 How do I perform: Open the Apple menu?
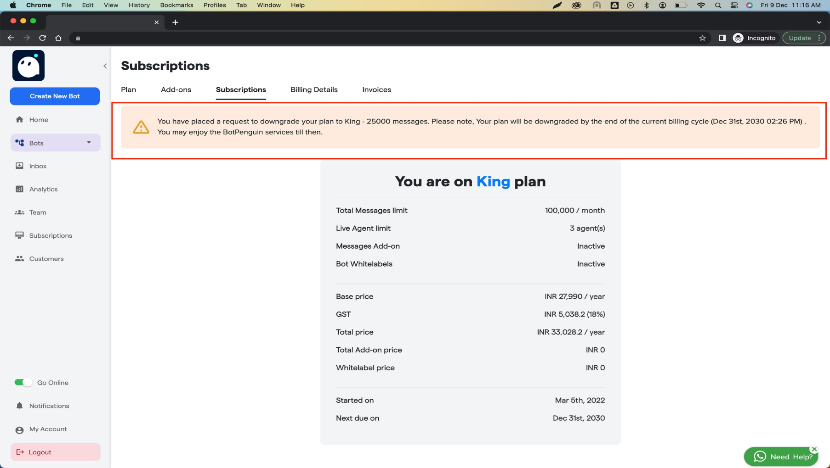tap(13, 5)
